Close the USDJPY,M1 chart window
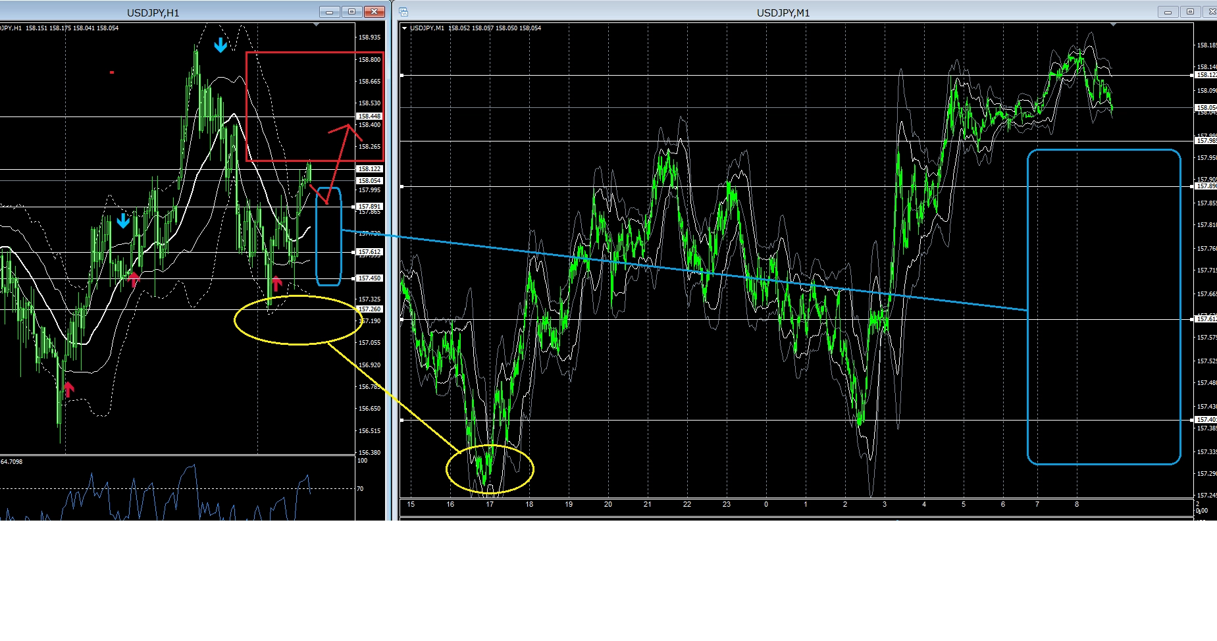 [1210, 12]
